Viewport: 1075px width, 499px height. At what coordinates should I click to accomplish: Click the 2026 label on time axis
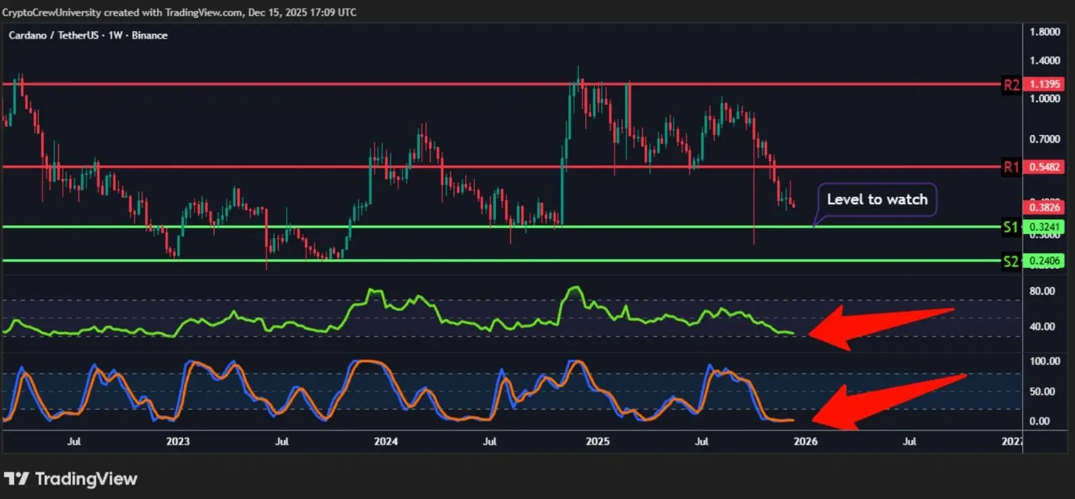[805, 442]
